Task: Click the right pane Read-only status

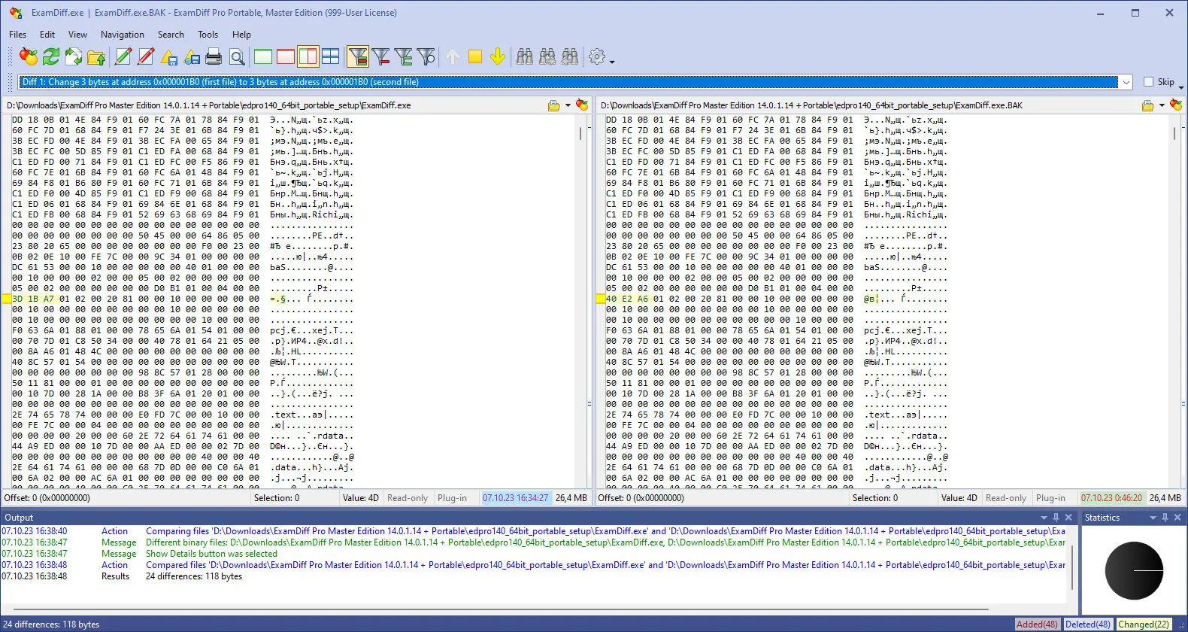Action: [1006, 498]
